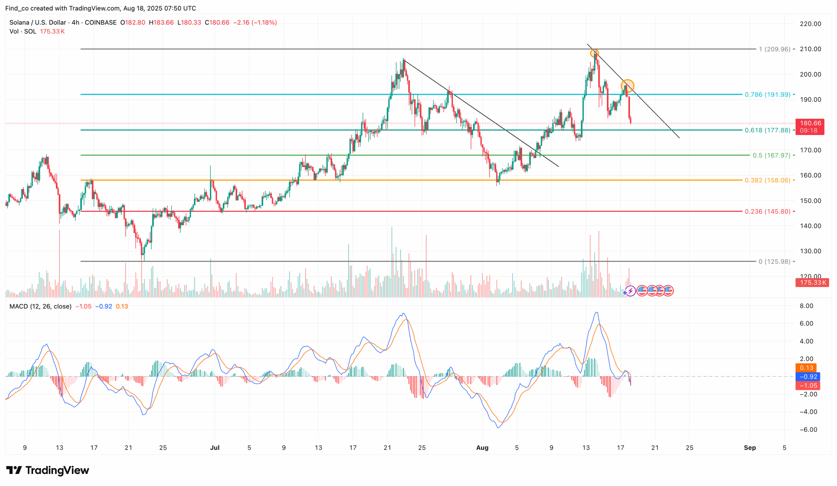Screen dimensions: 837x486
Task: Toggle visibility of the Vol · SOL indicator
Action: coord(23,31)
